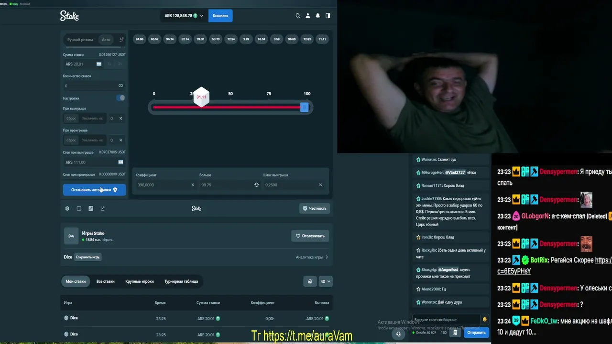Select Сброс under При проигрыше
Screen dimensions: 612x344
tap(71, 140)
